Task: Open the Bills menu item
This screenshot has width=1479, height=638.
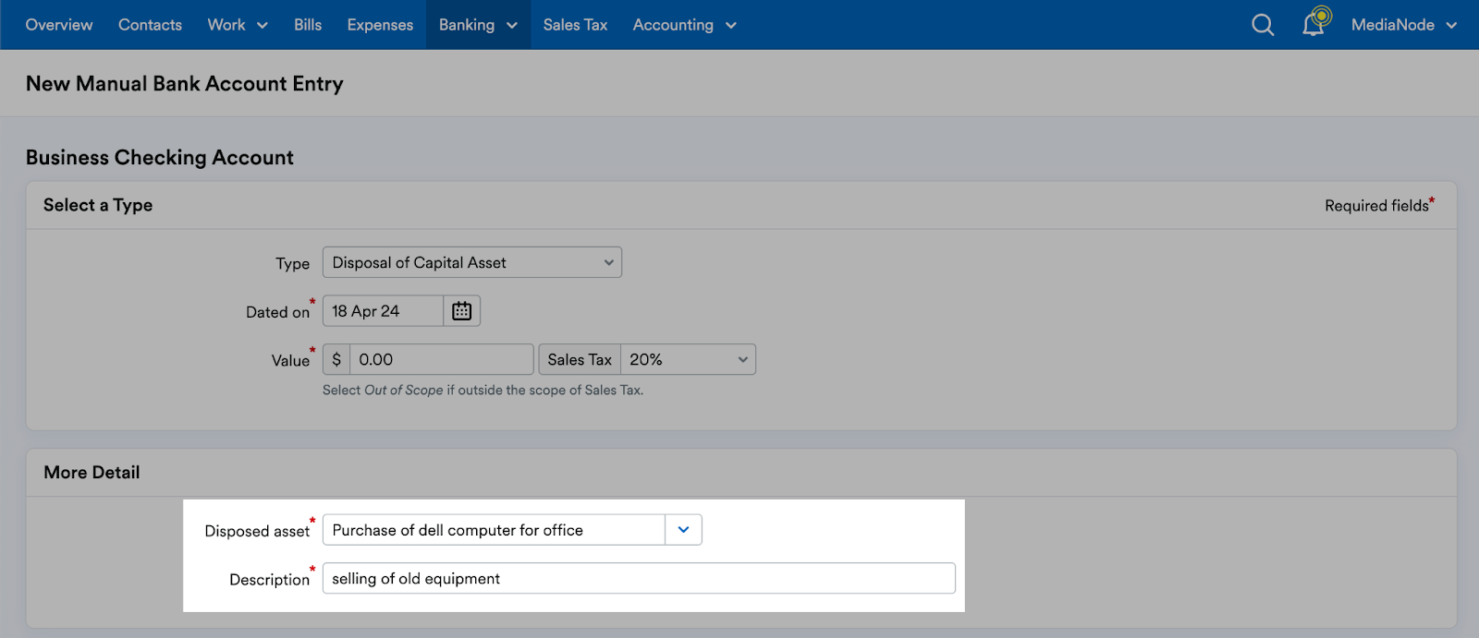Action: 308,25
